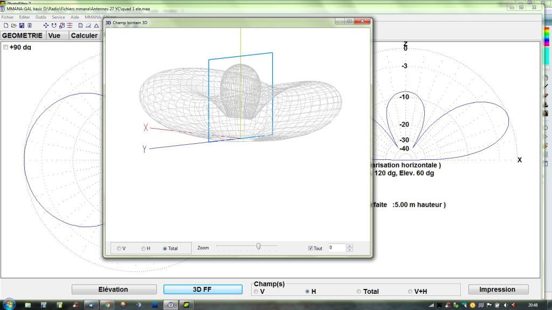Open the Aide menu
Viewport: 552px width, 310px height.
pyautogui.click(x=74, y=17)
